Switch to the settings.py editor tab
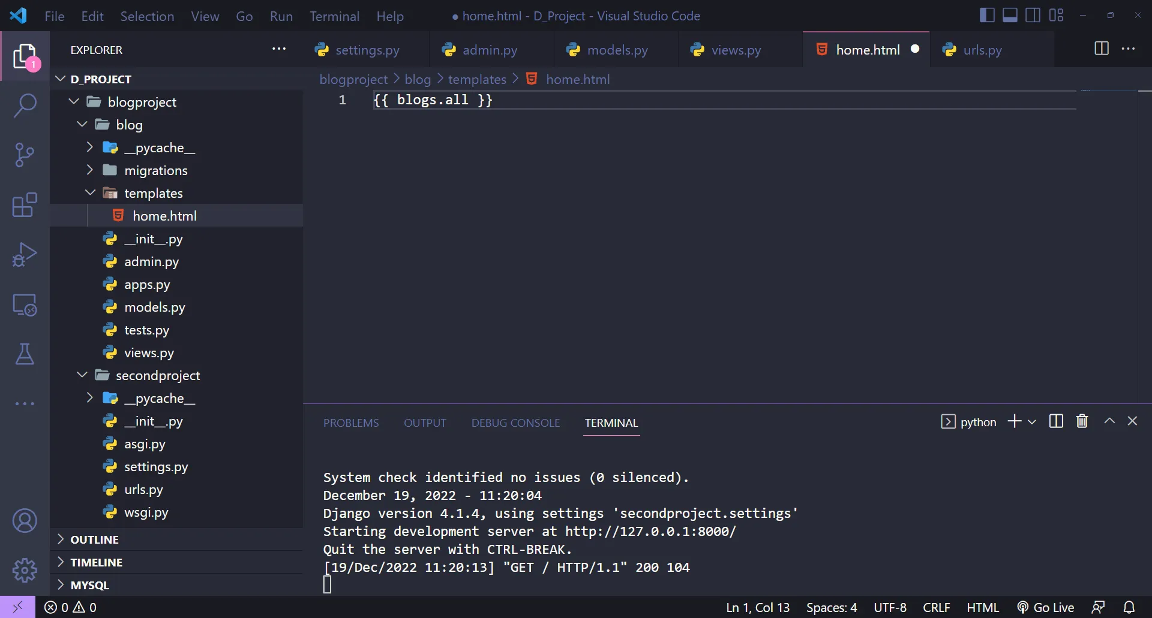1152x618 pixels. pyautogui.click(x=366, y=50)
